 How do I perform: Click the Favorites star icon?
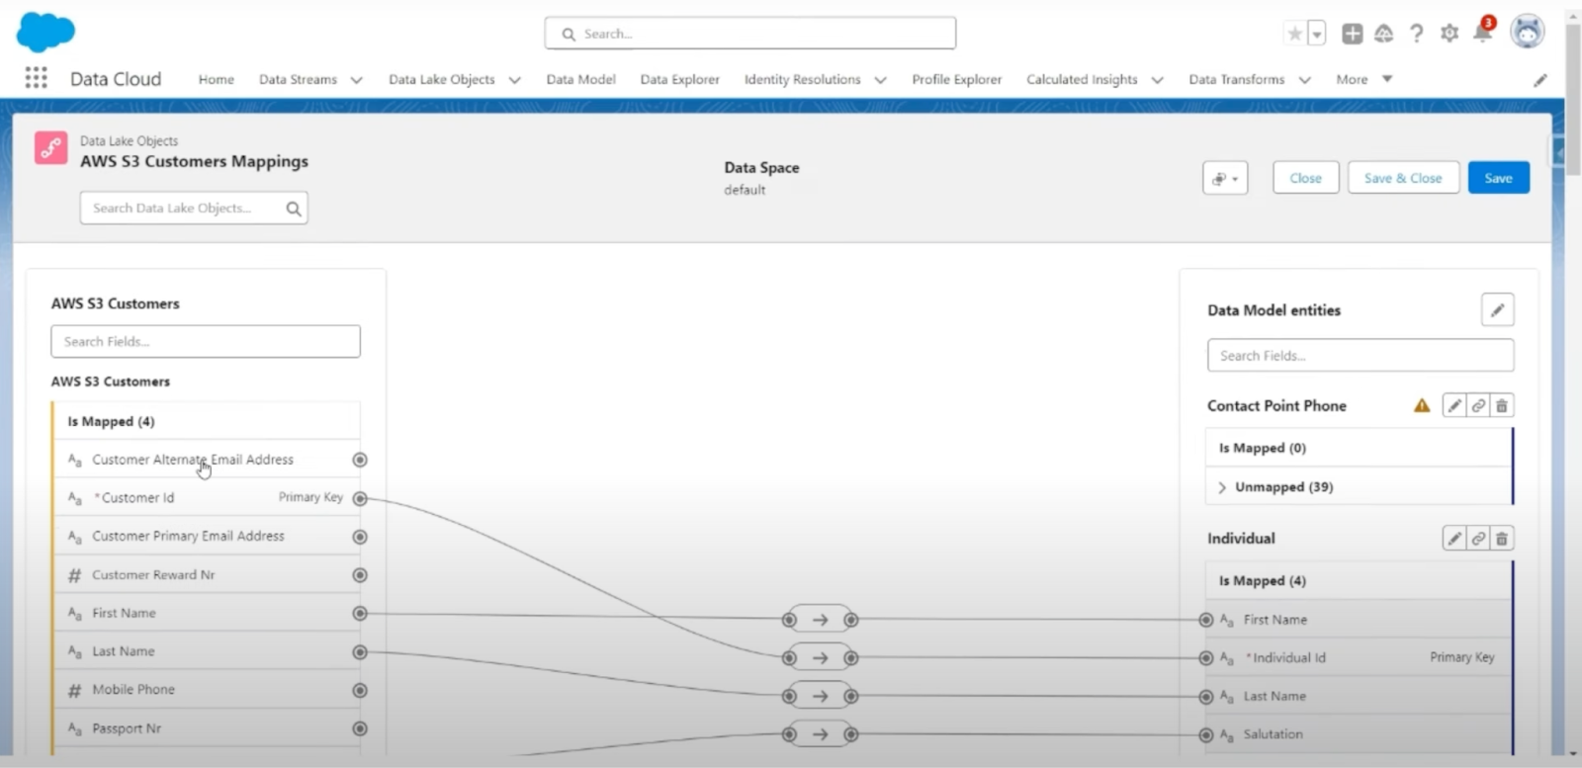click(x=1294, y=34)
